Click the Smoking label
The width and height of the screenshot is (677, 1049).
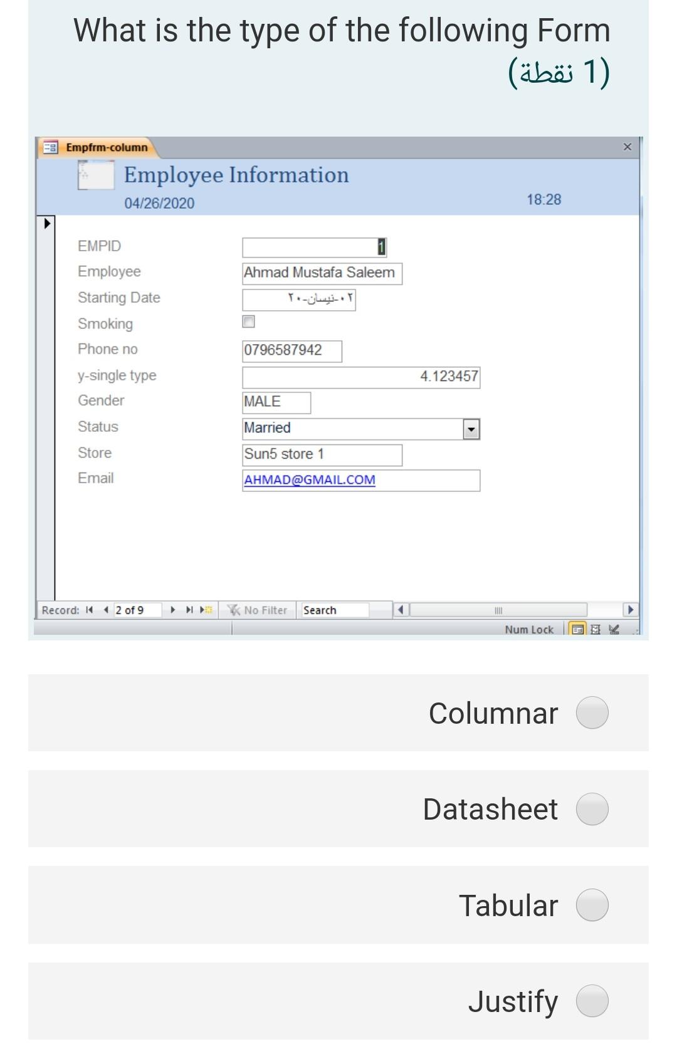[105, 324]
